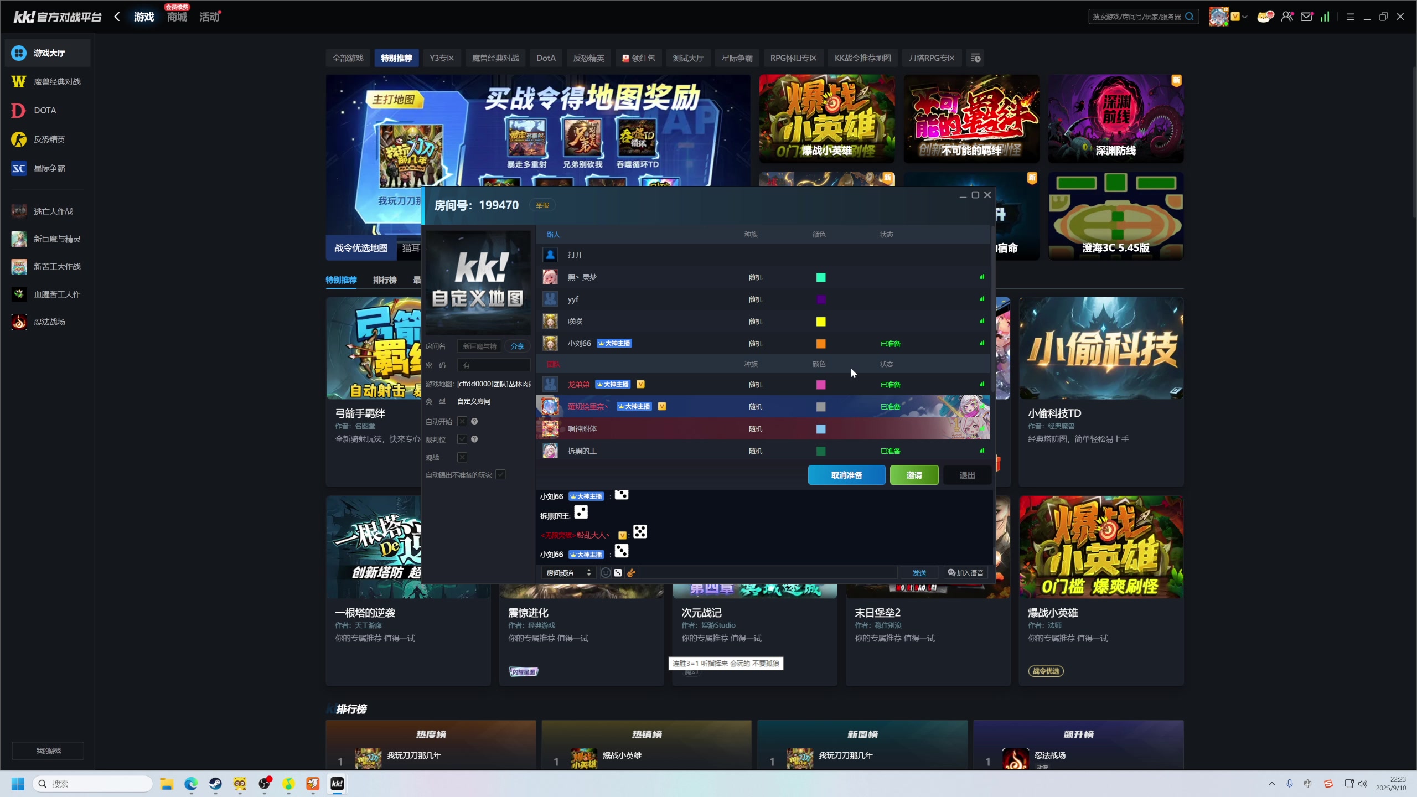Image resolution: width=1417 pixels, height=797 pixels.
Task: Click 发送 to send chat message
Action: (x=919, y=573)
